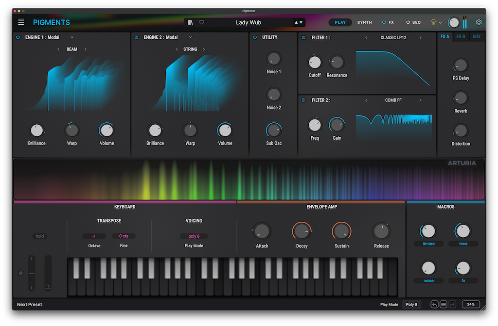
Task: Click the Fine tune value 0 cts
Action: [124, 236]
